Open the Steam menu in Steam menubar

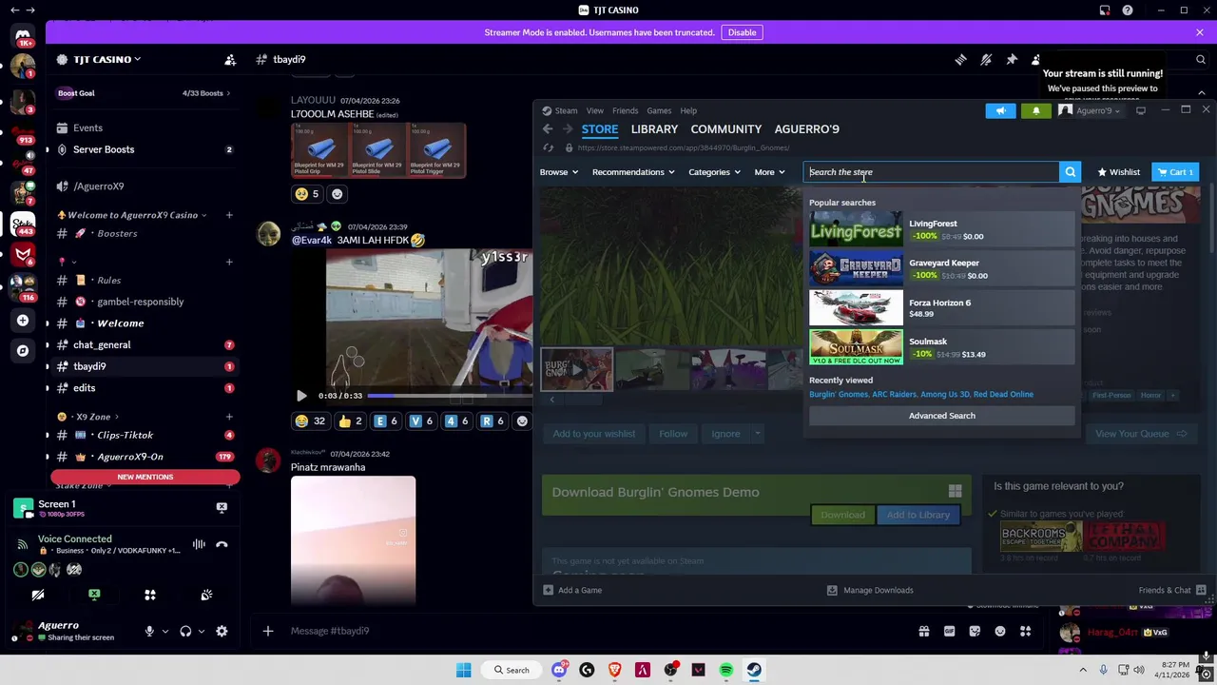click(566, 110)
